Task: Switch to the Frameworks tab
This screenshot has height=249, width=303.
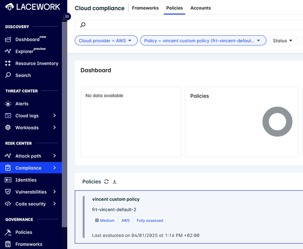Action: [x=145, y=8]
